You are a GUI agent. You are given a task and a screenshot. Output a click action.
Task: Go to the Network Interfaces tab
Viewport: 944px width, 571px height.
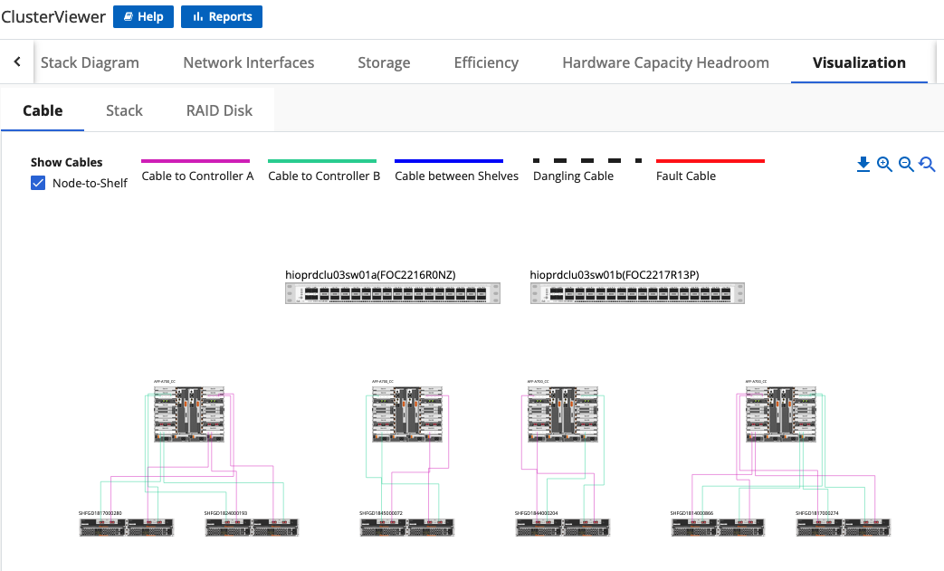coord(249,62)
